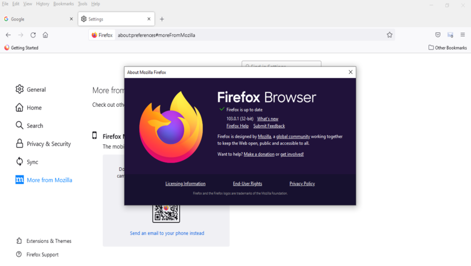471x266 pixels.
Task: Open the global community link
Action: pyautogui.click(x=293, y=137)
